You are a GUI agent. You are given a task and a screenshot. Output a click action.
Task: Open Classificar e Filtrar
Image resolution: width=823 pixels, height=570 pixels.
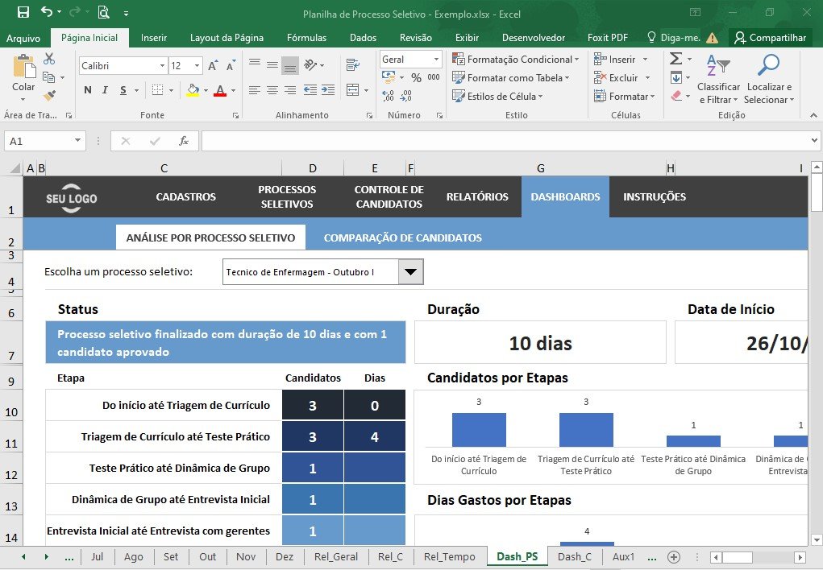tap(718, 79)
